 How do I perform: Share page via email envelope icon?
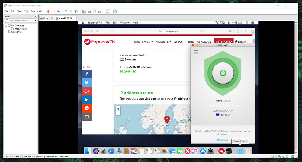pos(87,116)
